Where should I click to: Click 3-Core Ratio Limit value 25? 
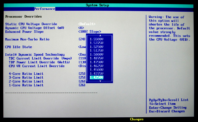click(82, 78)
